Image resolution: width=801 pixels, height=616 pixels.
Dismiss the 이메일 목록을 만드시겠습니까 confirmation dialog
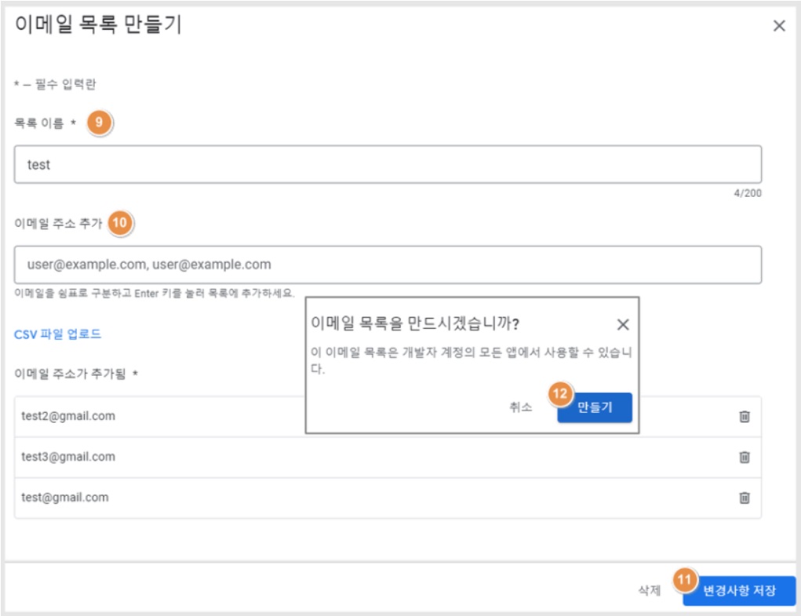623,324
